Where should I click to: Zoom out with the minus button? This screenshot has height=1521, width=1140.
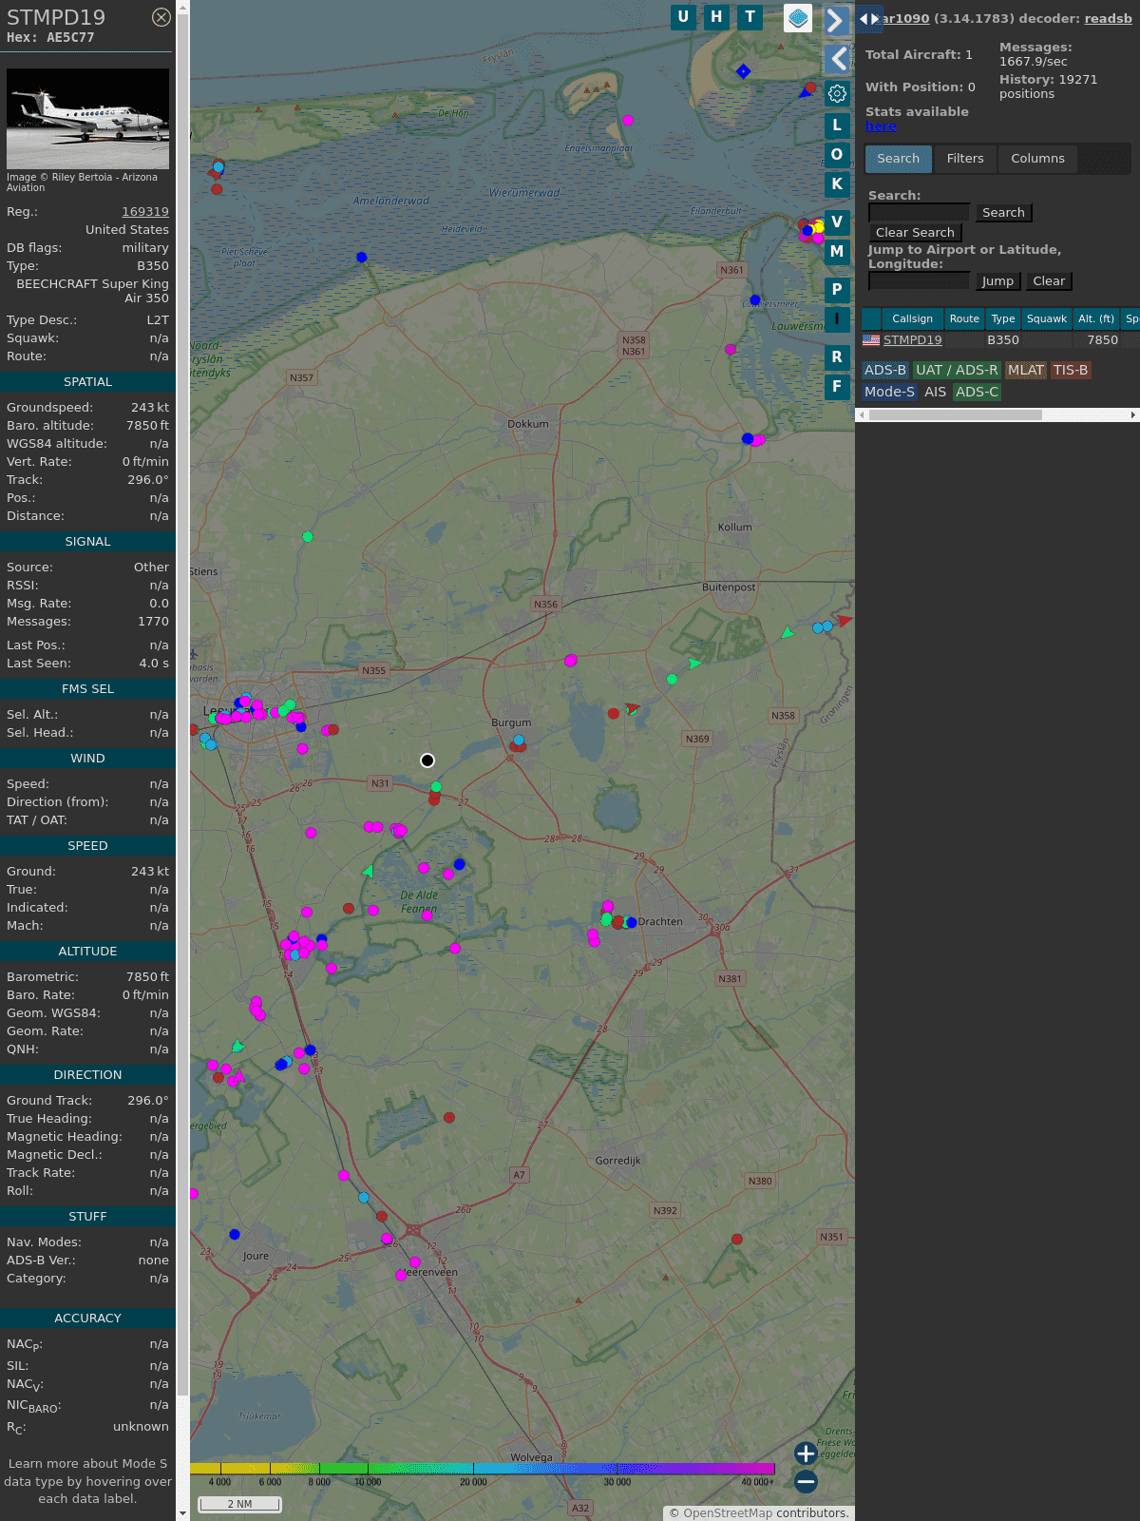point(806,1481)
